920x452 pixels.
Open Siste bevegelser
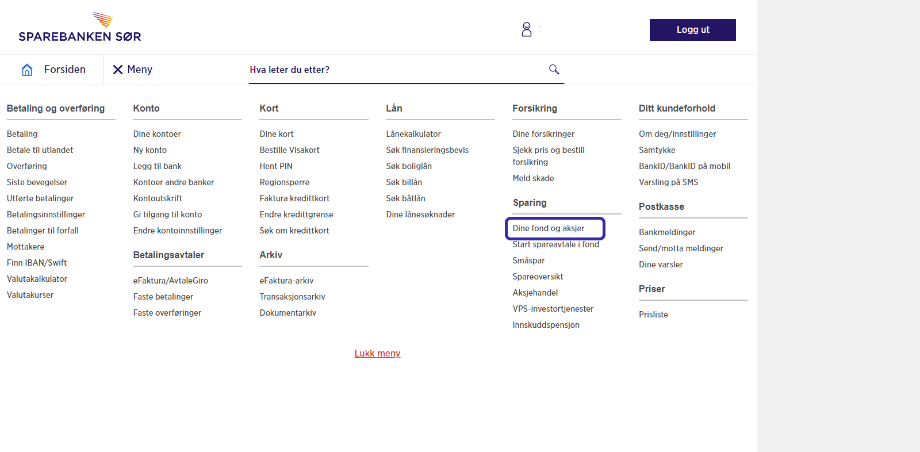(37, 182)
